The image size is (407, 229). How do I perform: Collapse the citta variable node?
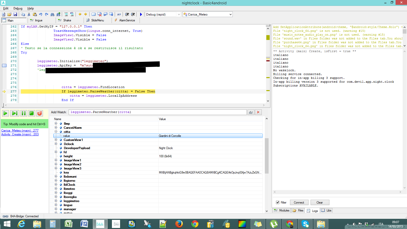[56, 132]
